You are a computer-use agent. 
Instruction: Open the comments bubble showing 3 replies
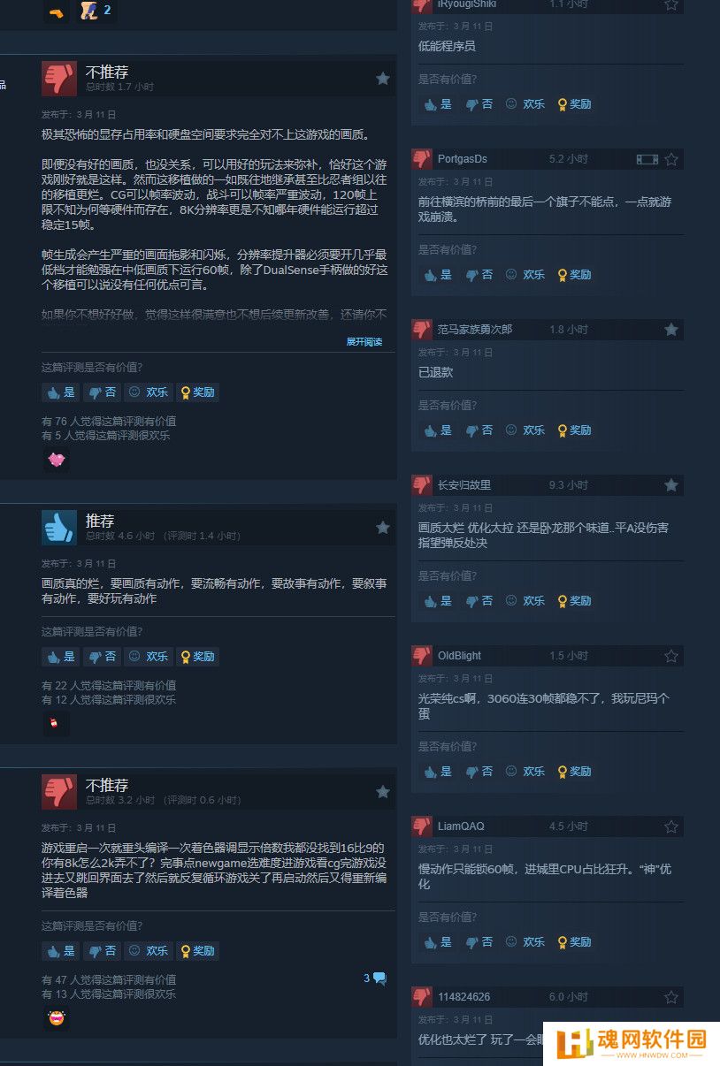(375, 978)
